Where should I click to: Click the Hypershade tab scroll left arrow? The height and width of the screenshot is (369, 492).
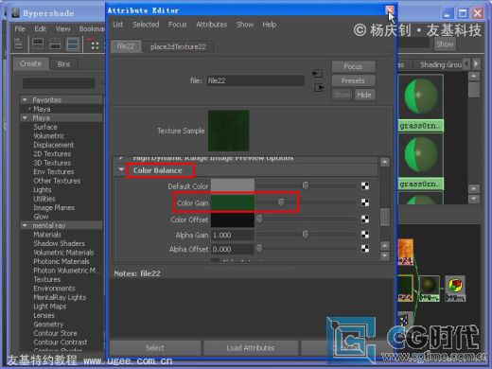coord(467,64)
